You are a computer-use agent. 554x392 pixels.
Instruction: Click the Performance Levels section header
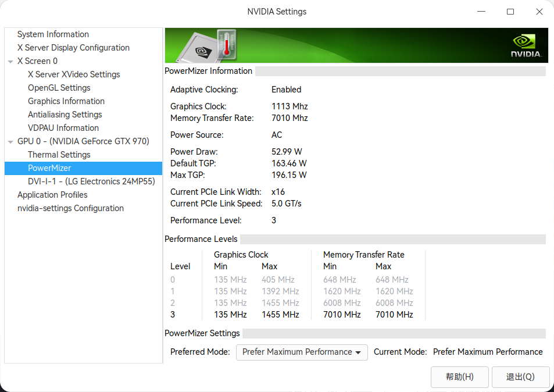(201, 239)
